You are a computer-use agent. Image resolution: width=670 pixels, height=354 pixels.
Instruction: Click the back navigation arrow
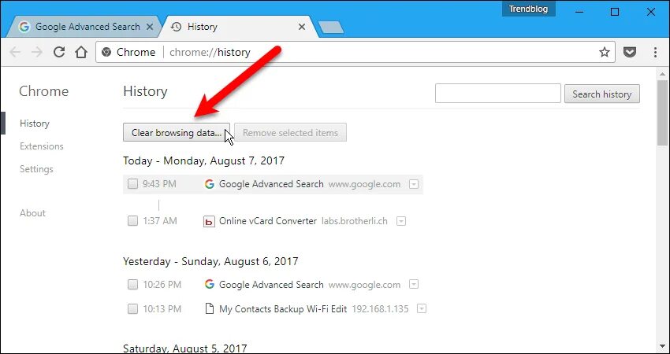[x=15, y=52]
